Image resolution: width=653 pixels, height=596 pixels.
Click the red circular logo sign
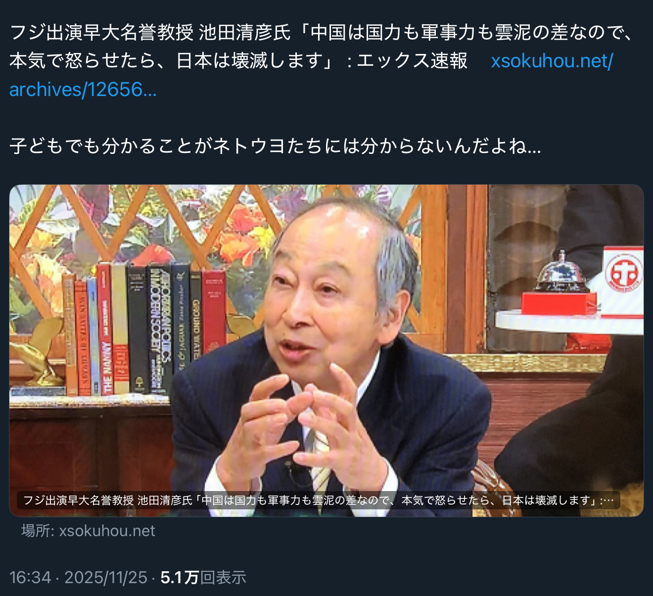tap(624, 272)
